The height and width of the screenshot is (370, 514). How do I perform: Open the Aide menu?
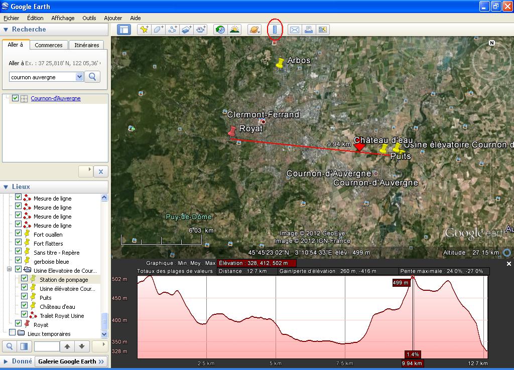point(136,18)
